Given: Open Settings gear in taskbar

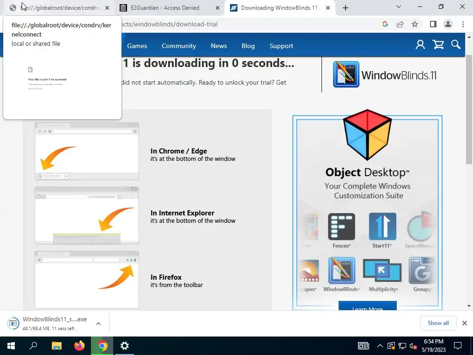Looking at the screenshot, I should tap(125, 346).
